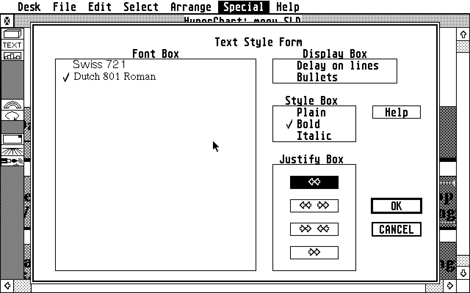Choose right justify arrows button
The image size is (470, 293).
(x=314, y=252)
